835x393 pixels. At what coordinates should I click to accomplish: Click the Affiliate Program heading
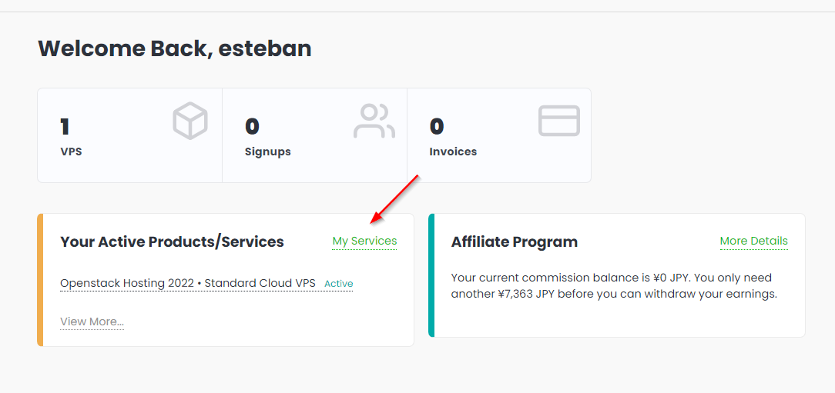coord(514,242)
